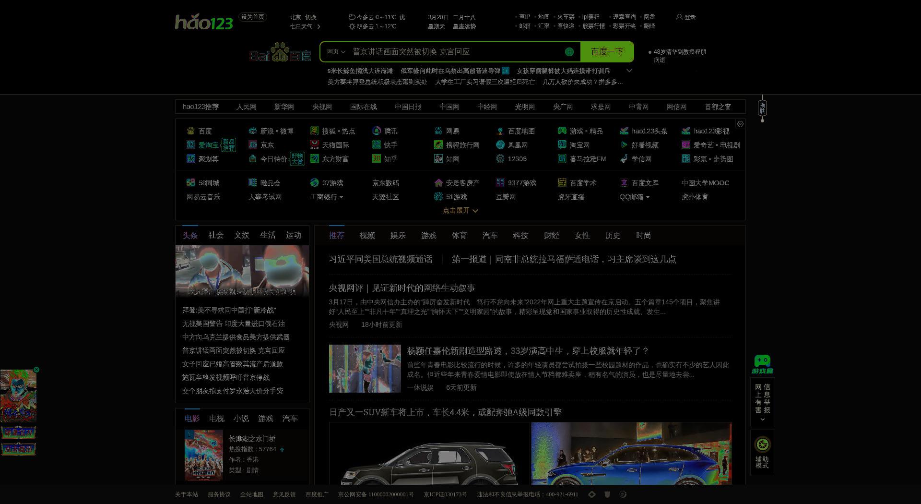Expand the QQ邮箱 dropdown
Screen dimensions: 921x504
click(x=647, y=197)
